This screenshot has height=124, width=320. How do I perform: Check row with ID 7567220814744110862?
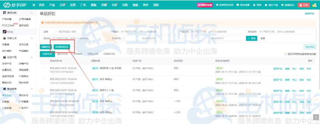click(43, 111)
